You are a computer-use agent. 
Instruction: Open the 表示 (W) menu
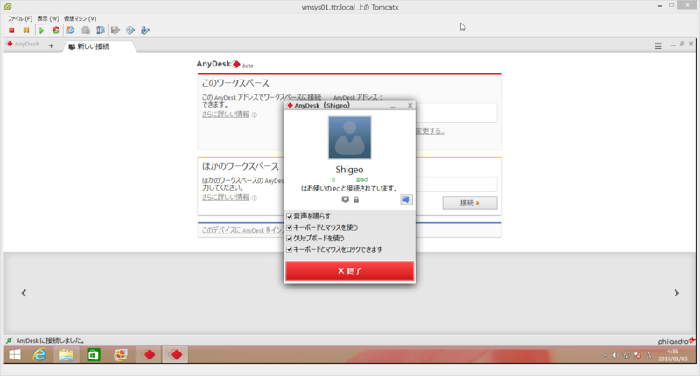48,18
